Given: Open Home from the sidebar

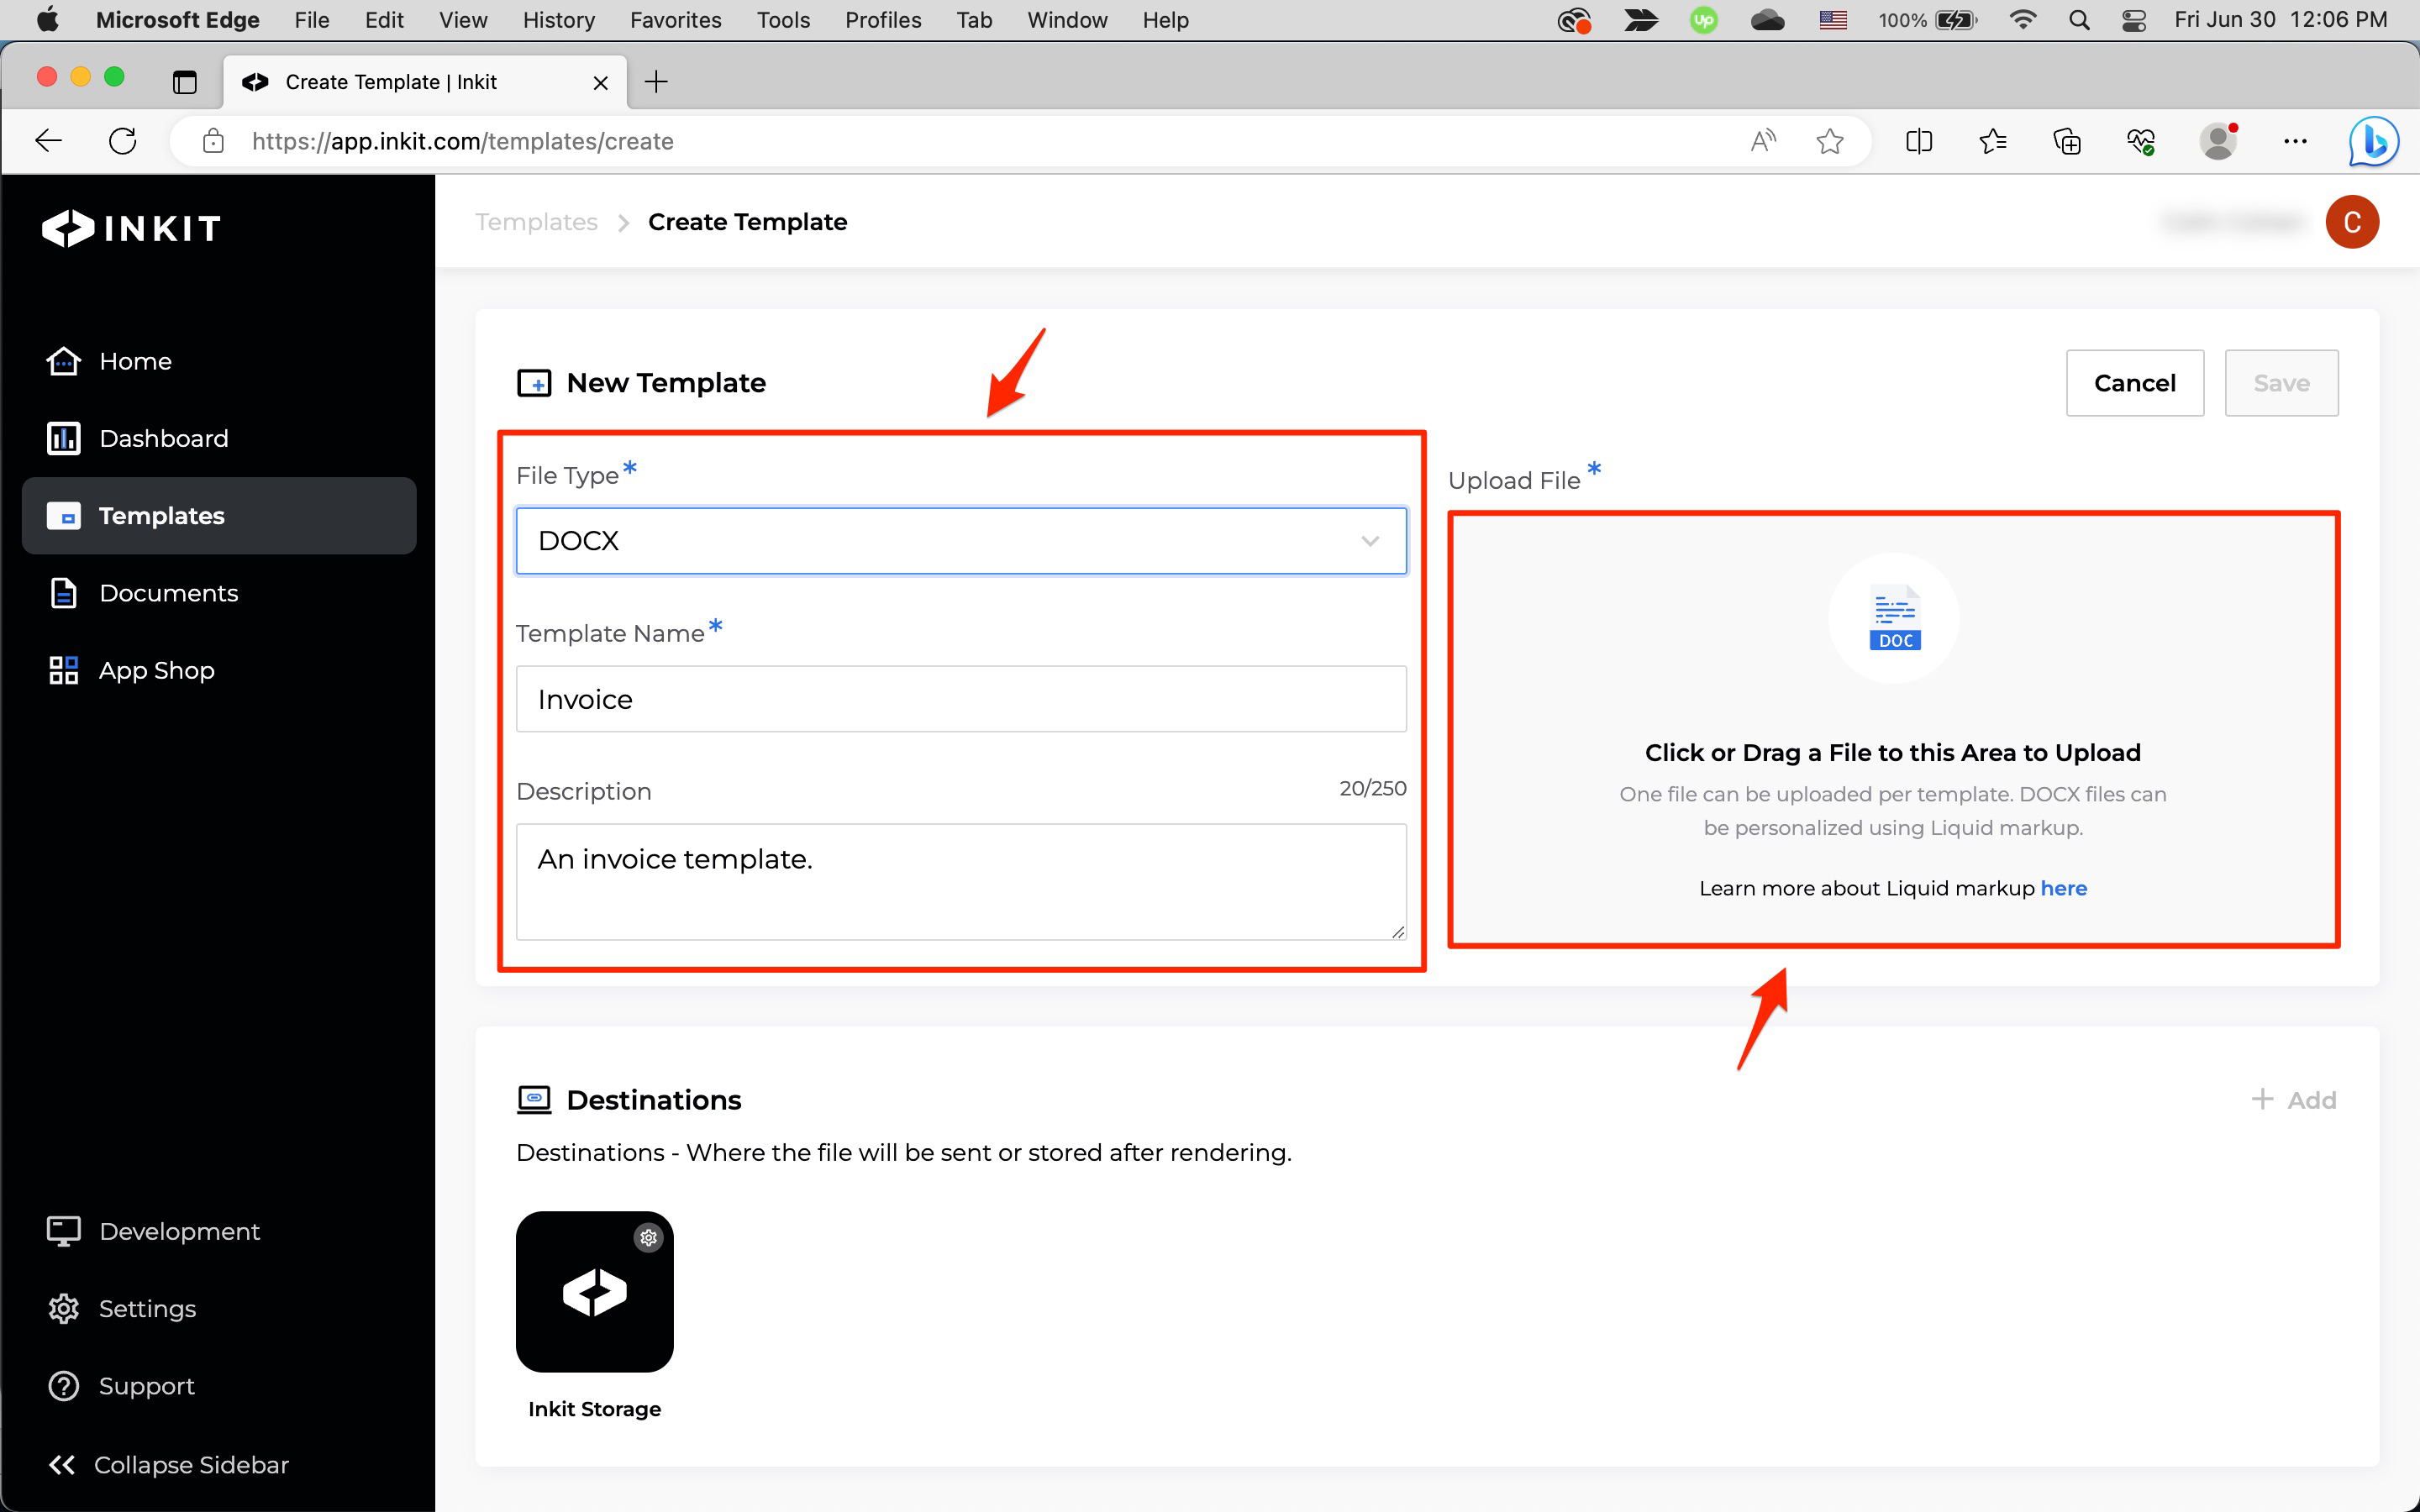Looking at the screenshot, I should pyautogui.click(x=135, y=361).
